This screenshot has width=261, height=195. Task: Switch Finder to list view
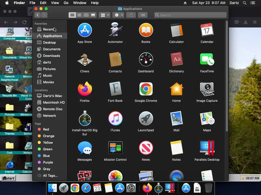pos(79,15)
